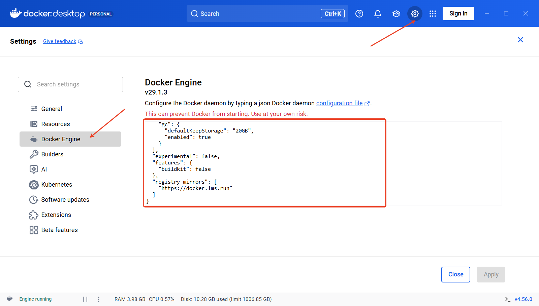Image resolution: width=539 pixels, height=306 pixels.
Task: Select the Extensions settings tab
Action: pos(70,215)
